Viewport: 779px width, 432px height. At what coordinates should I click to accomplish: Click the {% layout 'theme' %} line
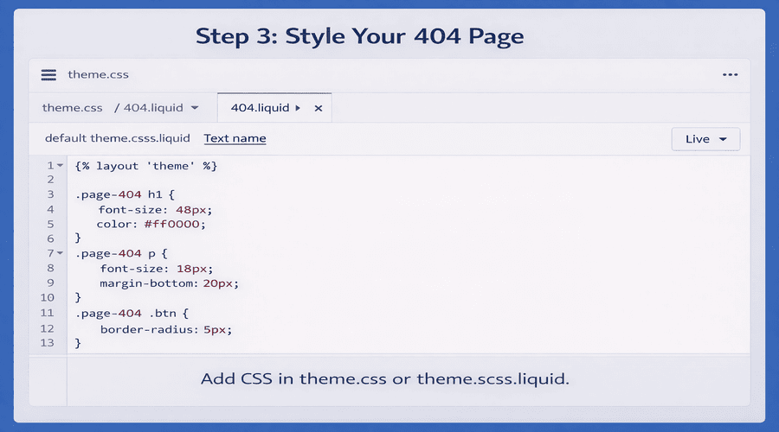[146, 166]
